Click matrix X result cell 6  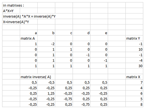click(x=134, y=93)
